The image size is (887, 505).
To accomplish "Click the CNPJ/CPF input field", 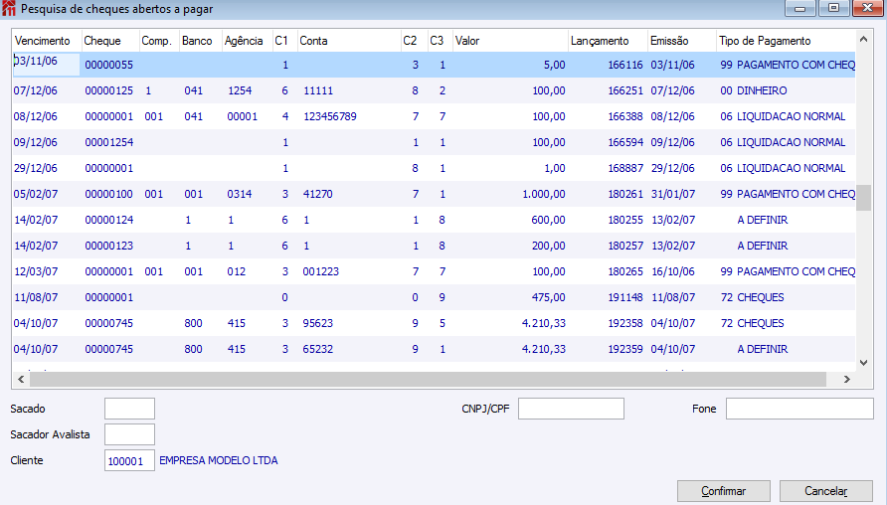I will (571, 409).
